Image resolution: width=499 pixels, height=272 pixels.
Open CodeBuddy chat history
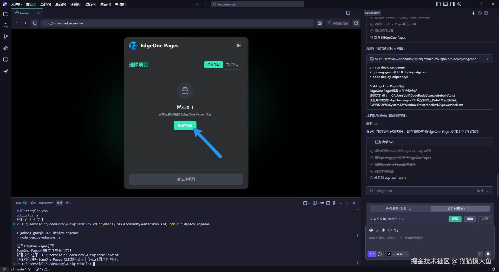tap(480, 13)
